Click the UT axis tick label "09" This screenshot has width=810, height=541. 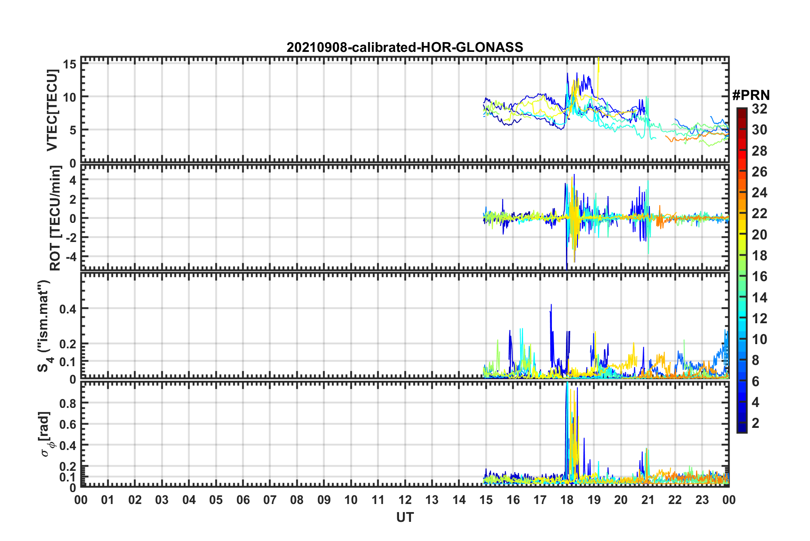(324, 500)
